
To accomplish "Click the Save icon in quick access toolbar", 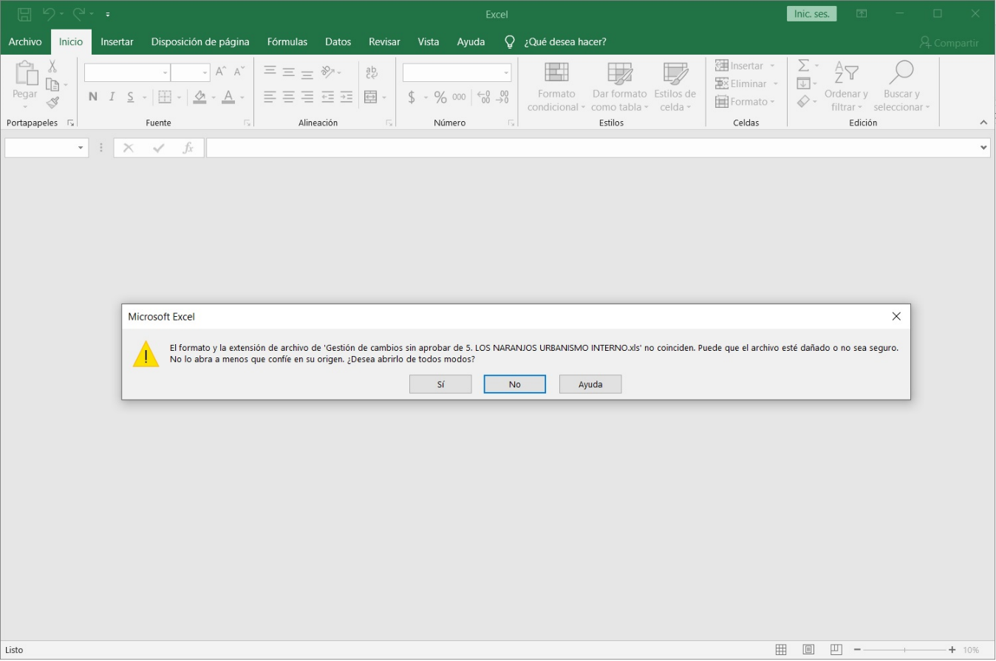I will 24,14.
